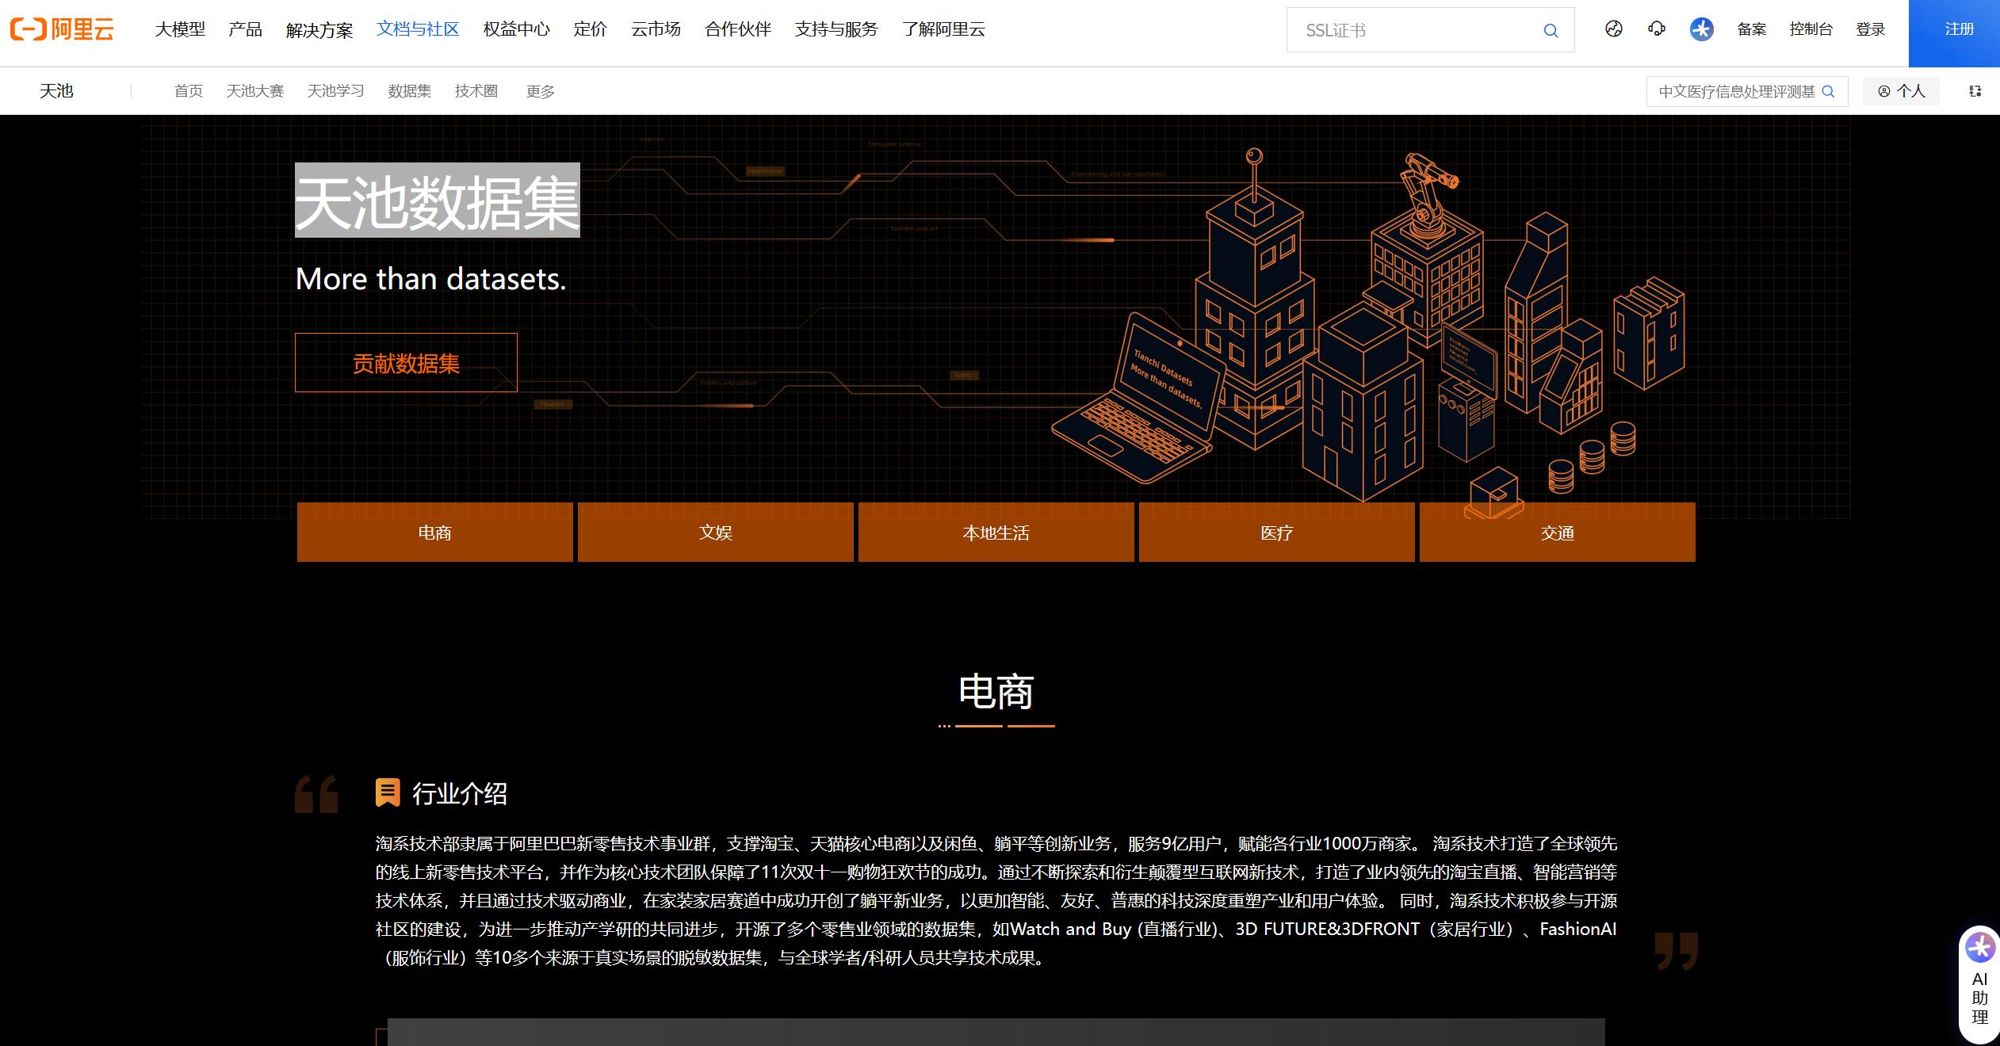Screen dimensions: 2000x1046
Task: Open 合作伙伴 menu
Action: pos(737,29)
